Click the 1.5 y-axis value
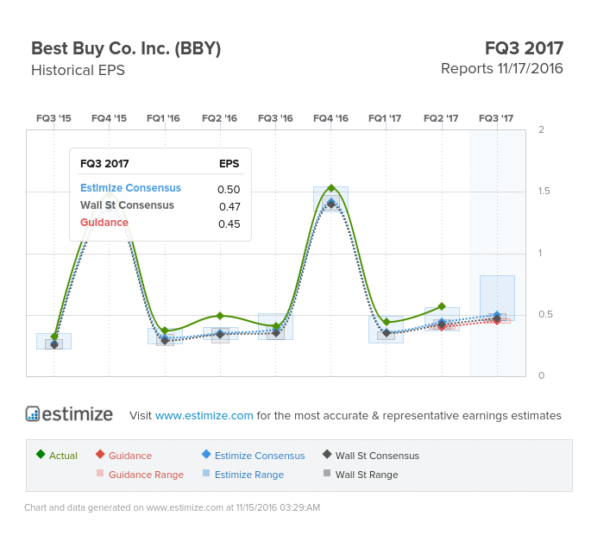The height and width of the screenshot is (535, 591). 544,192
